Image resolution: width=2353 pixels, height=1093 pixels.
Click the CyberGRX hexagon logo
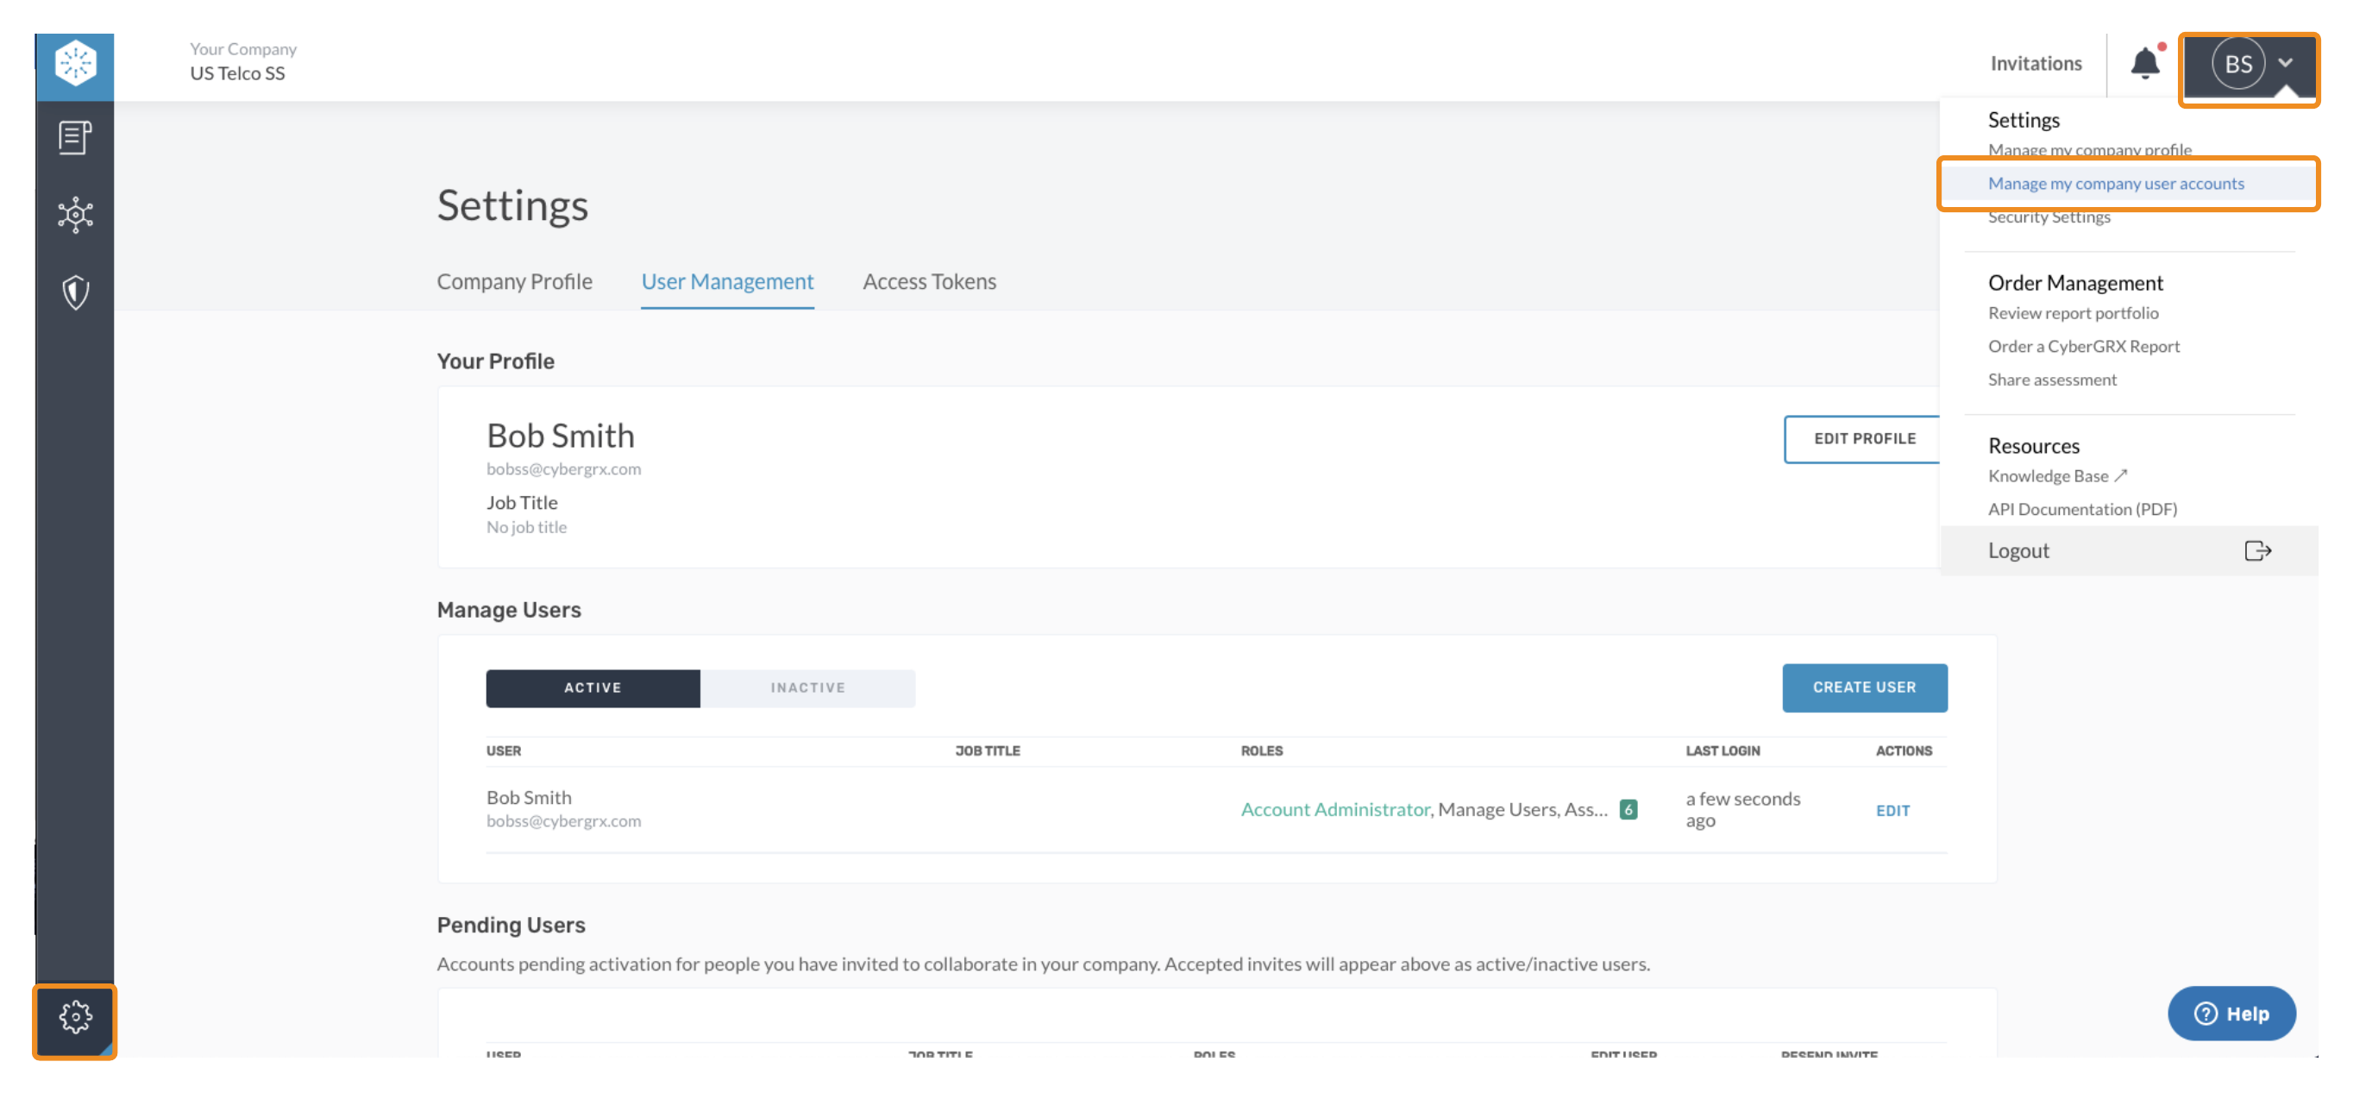(75, 64)
